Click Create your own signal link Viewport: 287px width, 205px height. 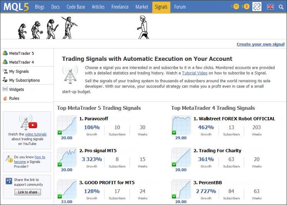[261, 44]
